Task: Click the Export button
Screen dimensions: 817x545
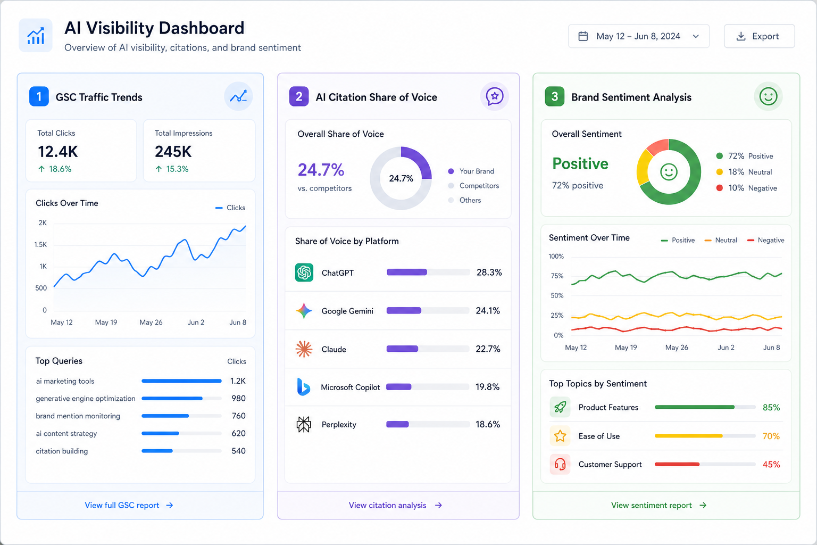Action: tap(759, 36)
